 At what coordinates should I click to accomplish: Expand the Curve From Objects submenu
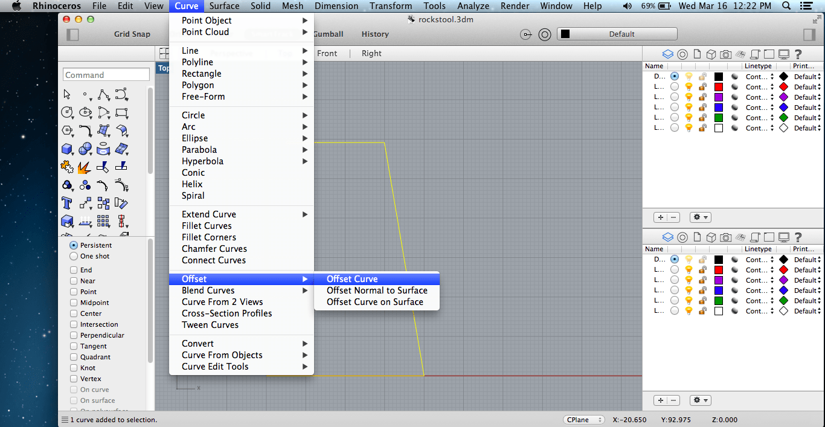coord(242,355)
